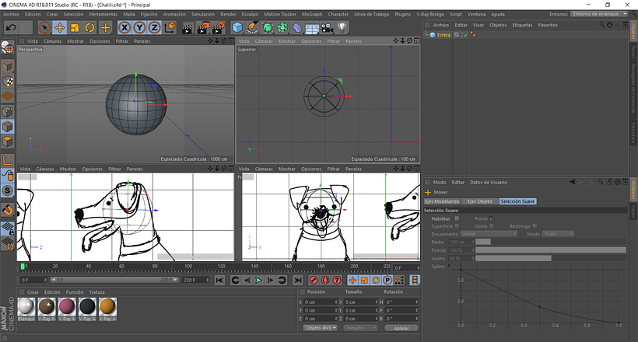Toggle the Superficie checkbox

[x=457, y=226]
